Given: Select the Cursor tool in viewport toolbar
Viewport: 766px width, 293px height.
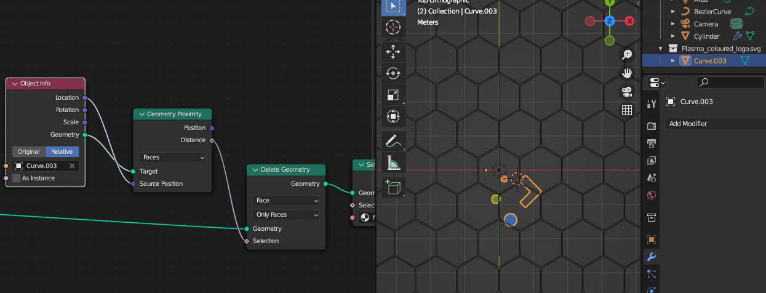Looking at the screenshot, I should [x=393, y=27].
